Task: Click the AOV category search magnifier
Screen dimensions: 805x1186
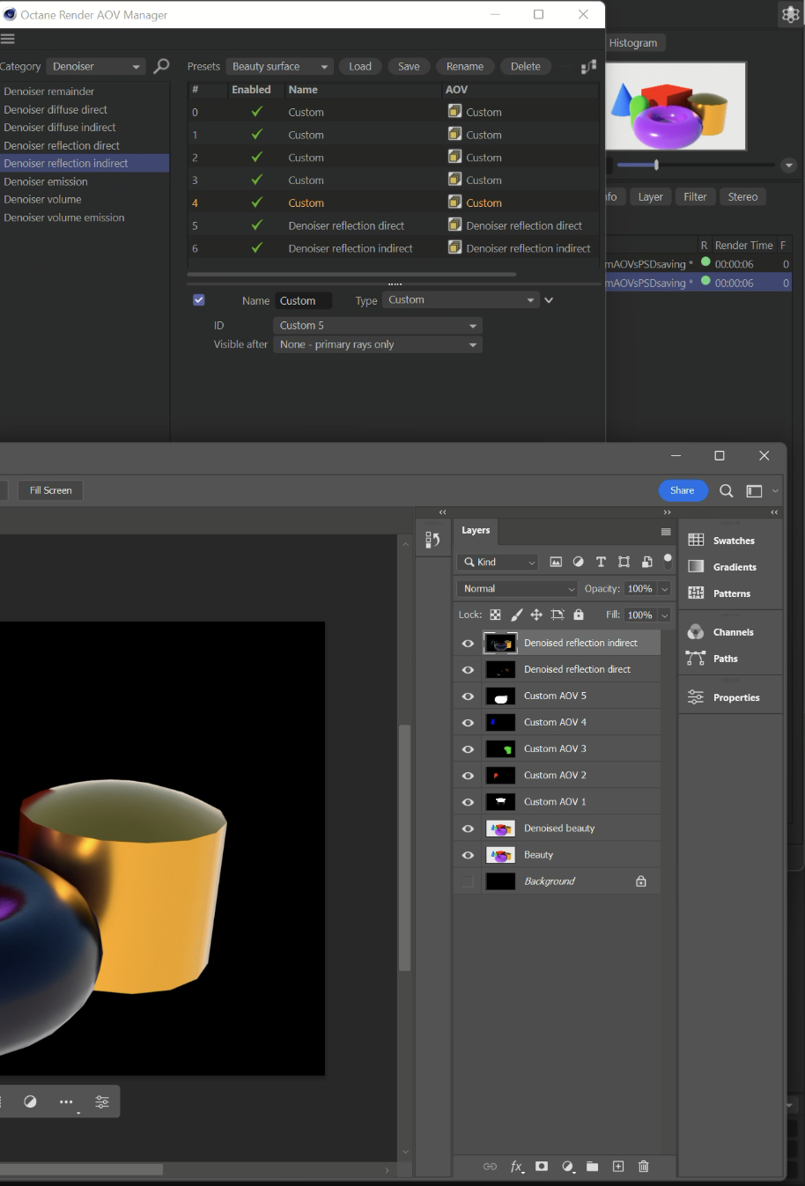Action: tap(161, 66)
